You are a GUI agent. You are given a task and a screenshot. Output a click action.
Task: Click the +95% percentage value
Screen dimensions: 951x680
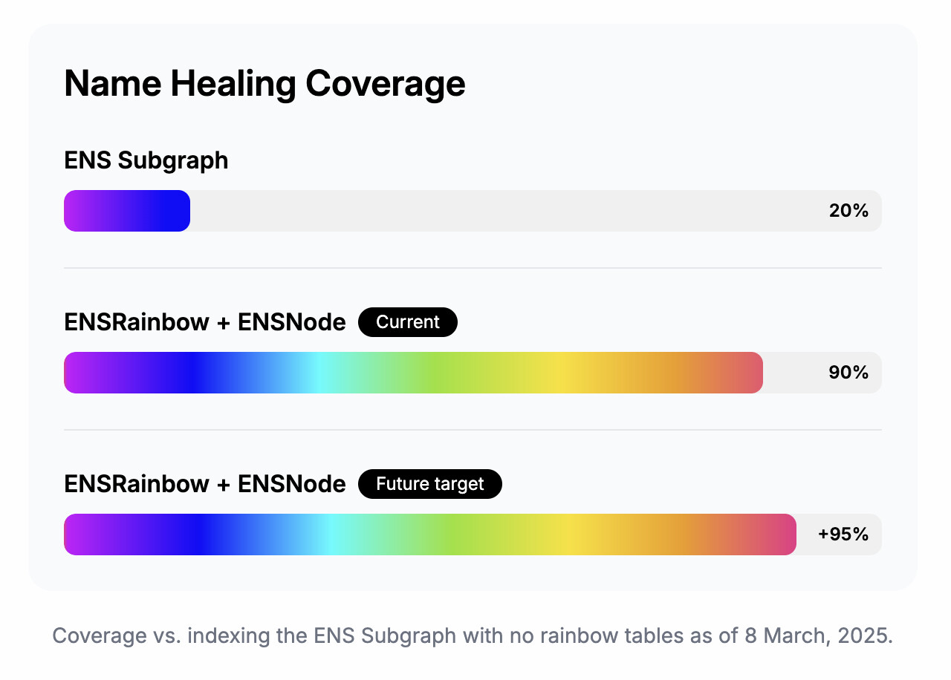click(843, 534)
